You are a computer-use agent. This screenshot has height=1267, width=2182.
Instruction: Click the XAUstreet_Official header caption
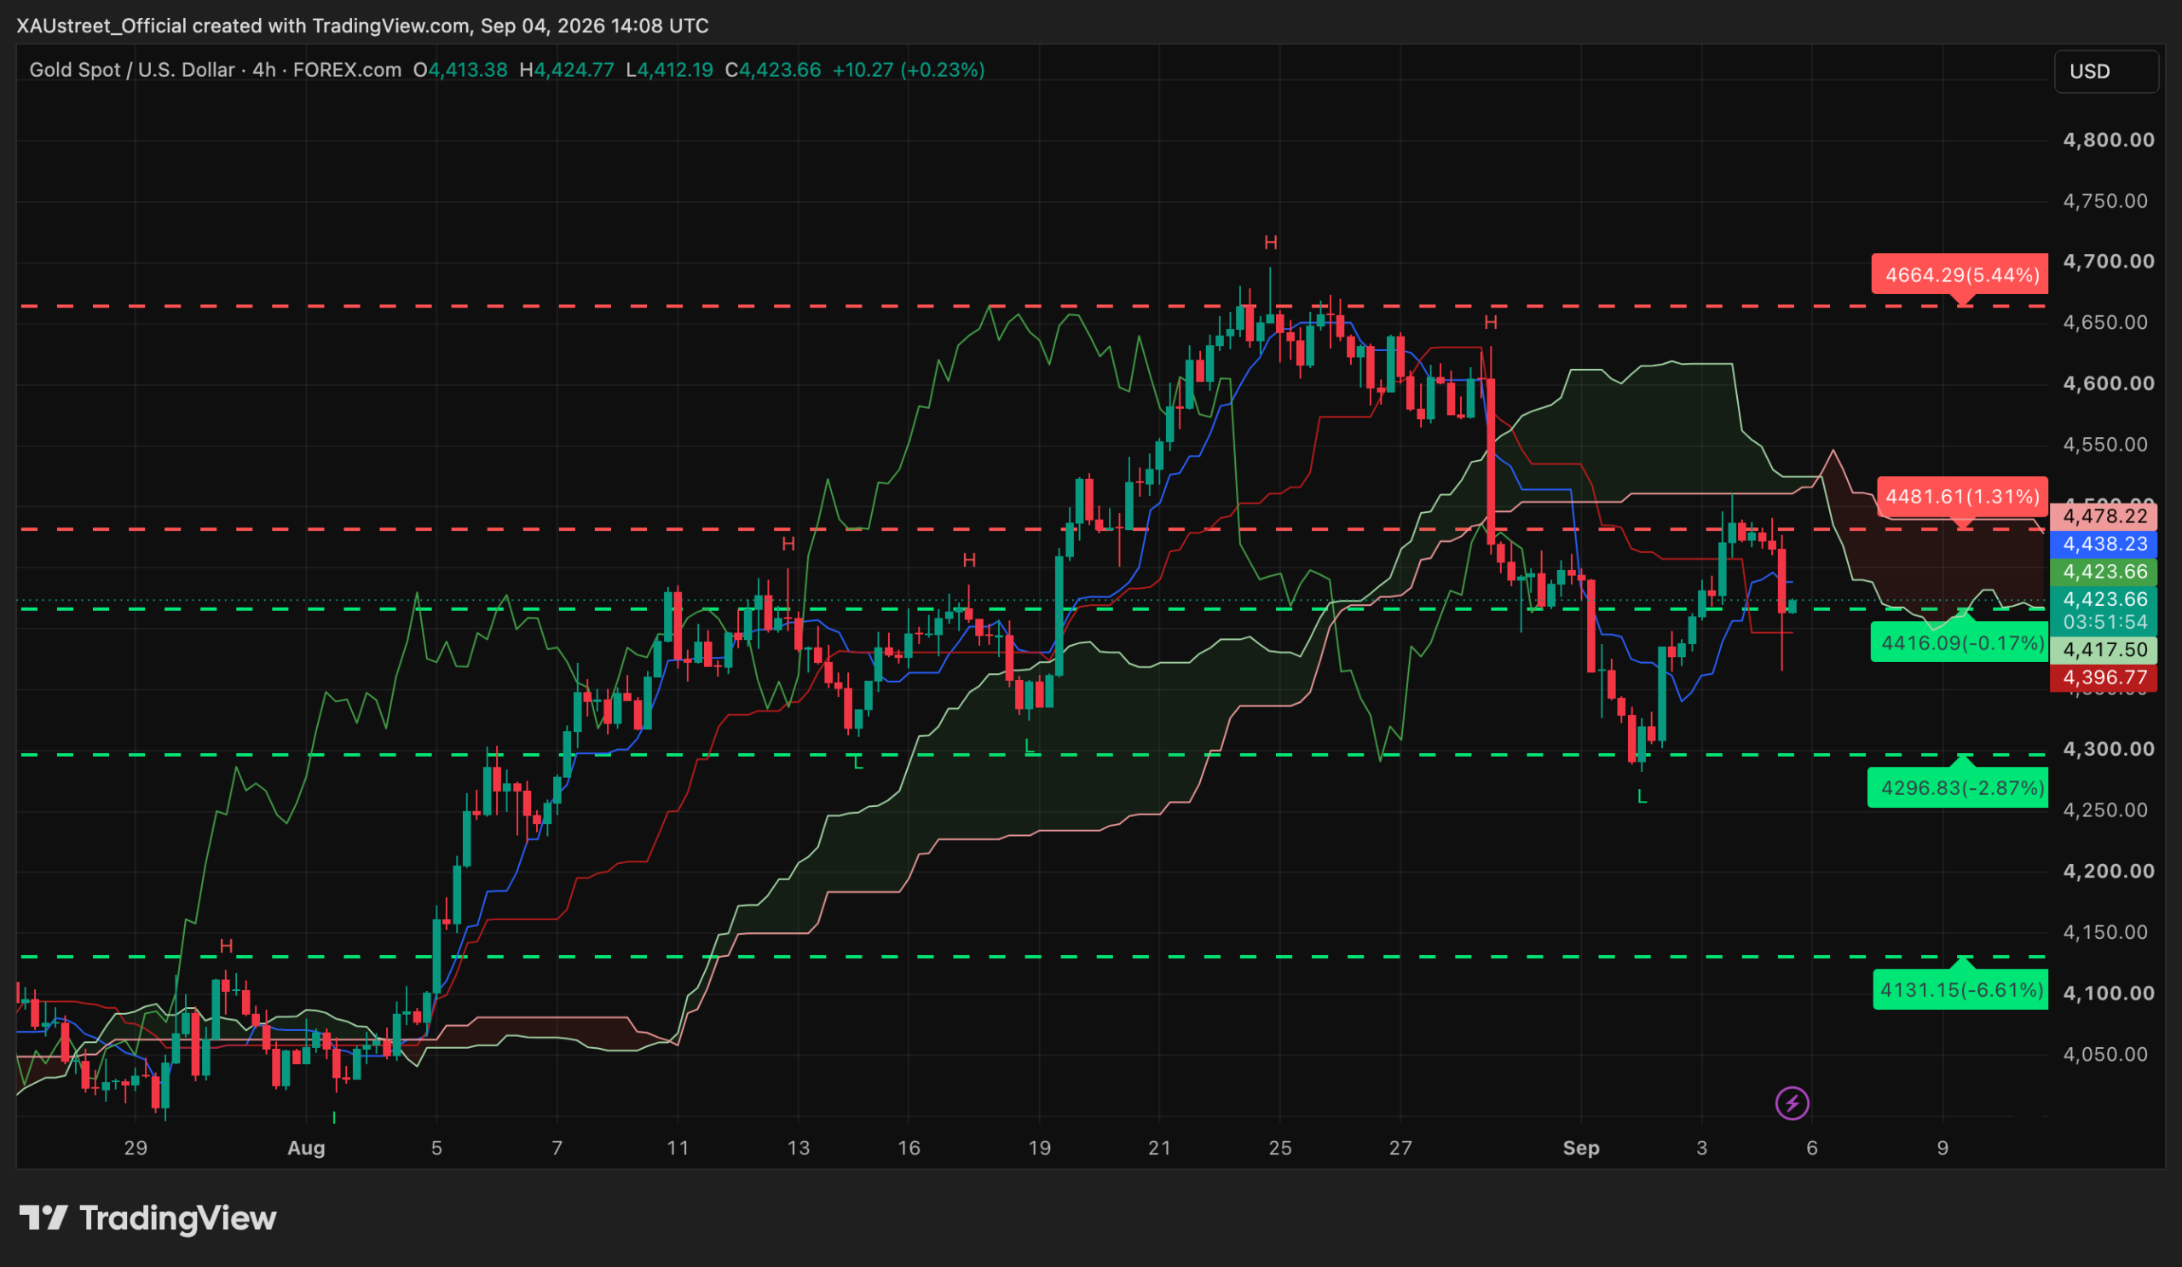point(363,26)
